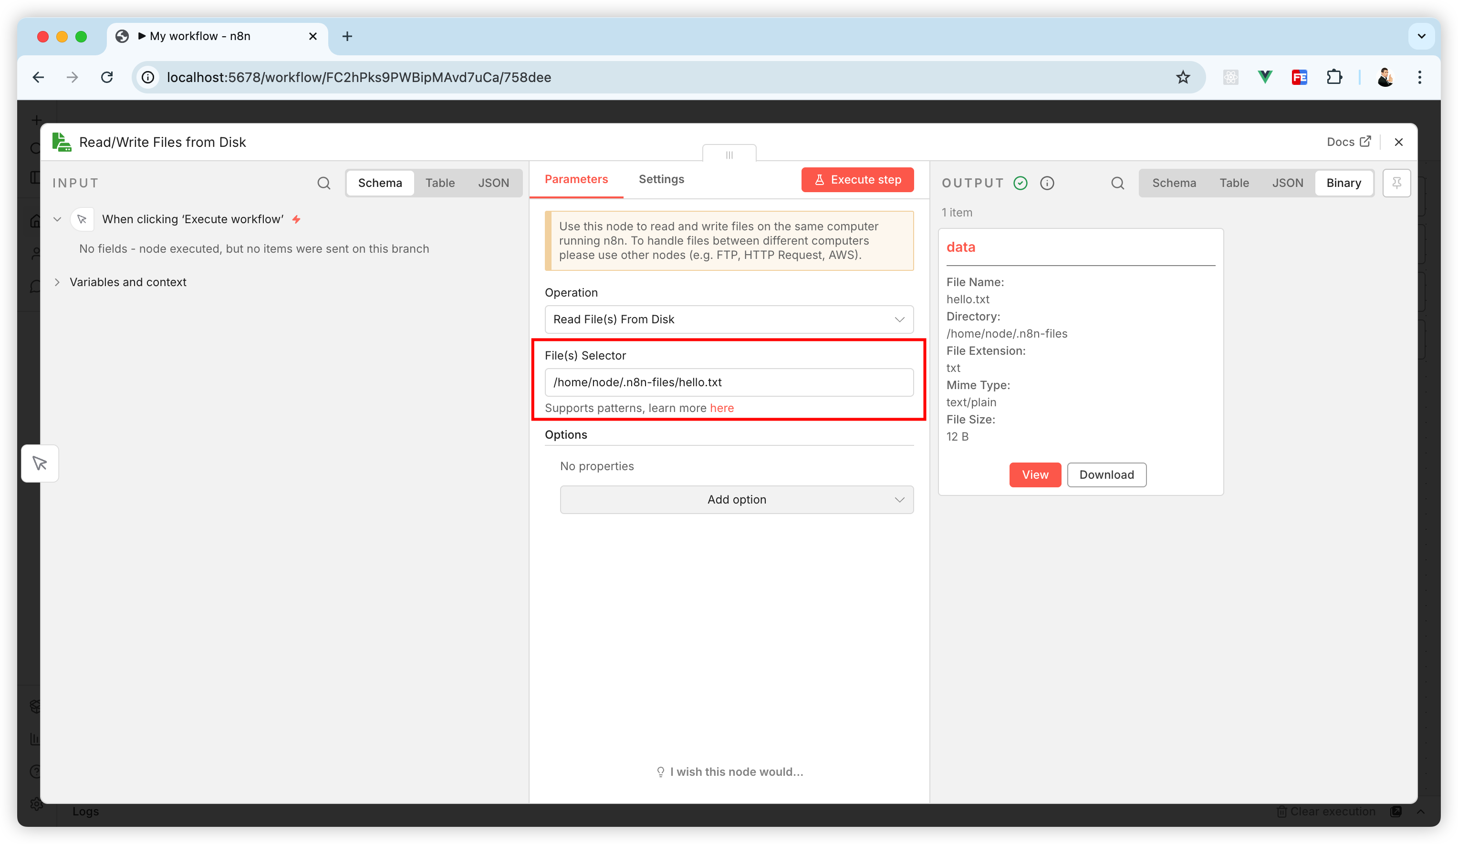Expand Variables and context section
The image size is (1458, 844).
click(x=127, y=282)
